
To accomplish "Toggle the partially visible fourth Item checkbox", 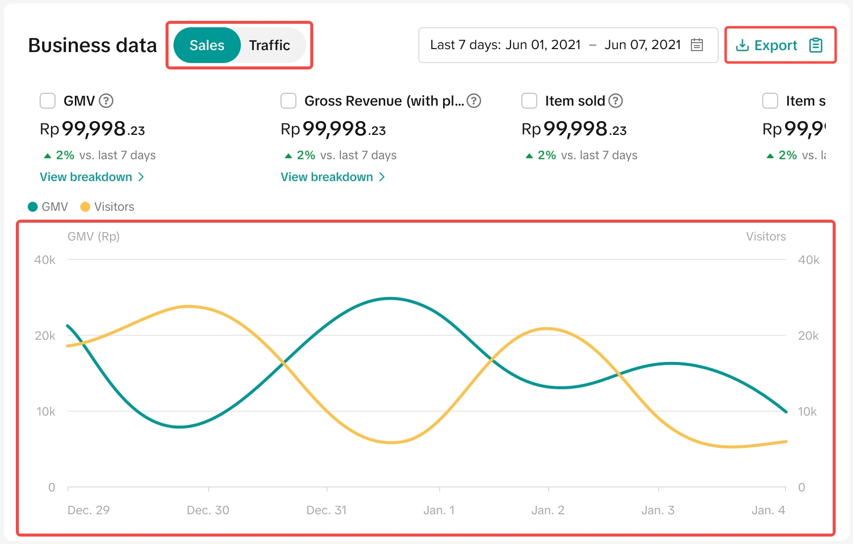I will coord(770,101).
